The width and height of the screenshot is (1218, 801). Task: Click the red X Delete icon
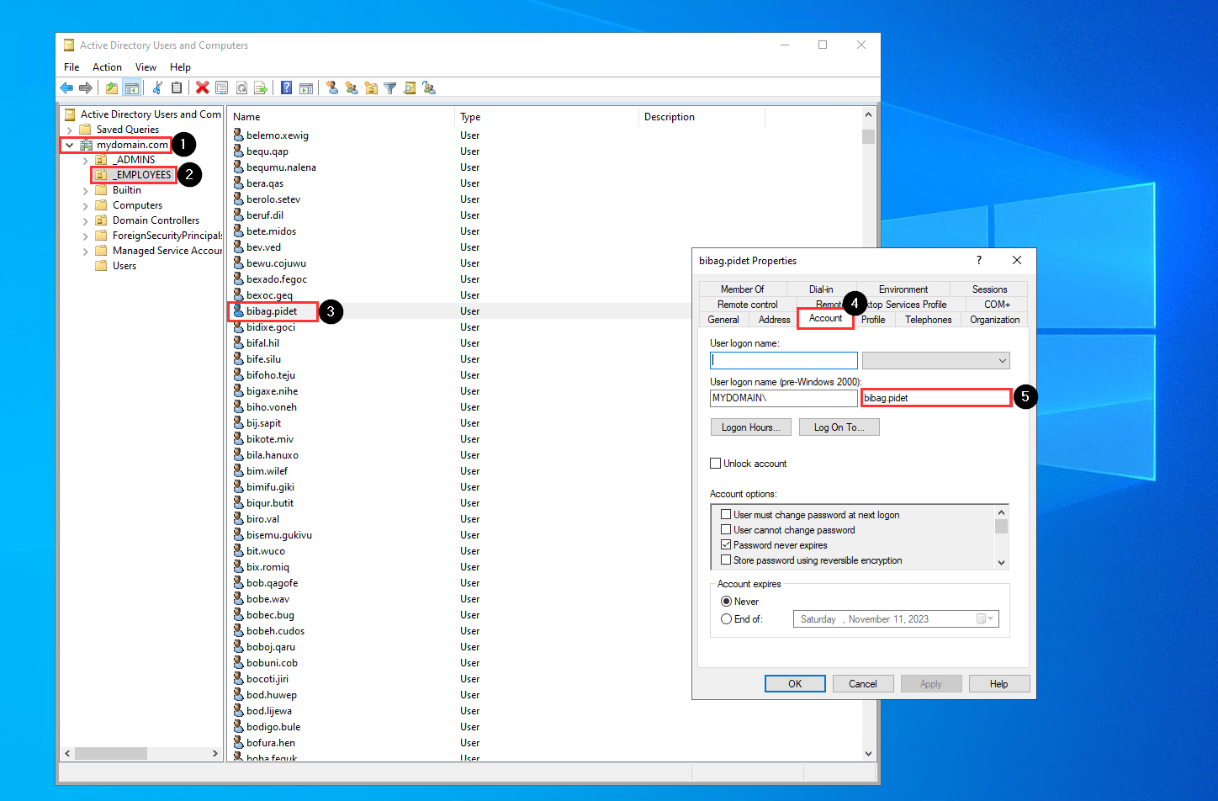tap(203, 88)
